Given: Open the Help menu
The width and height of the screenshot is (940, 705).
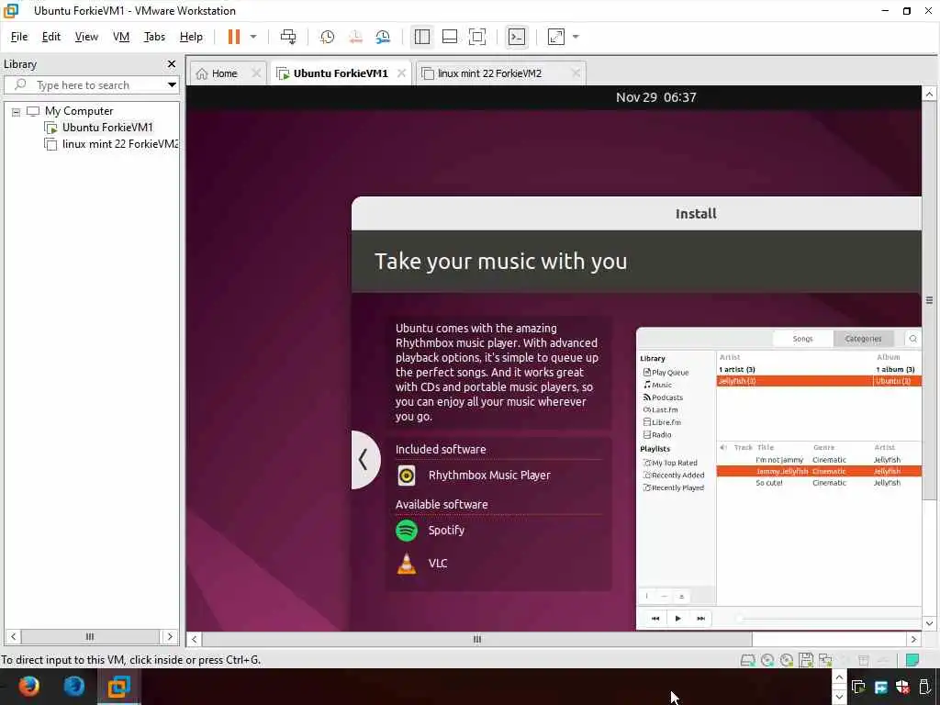Looking at the screenshot, I should click(191, 37).
